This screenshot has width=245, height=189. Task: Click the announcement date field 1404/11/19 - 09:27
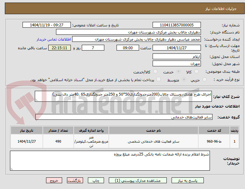[x=47, y=25]
